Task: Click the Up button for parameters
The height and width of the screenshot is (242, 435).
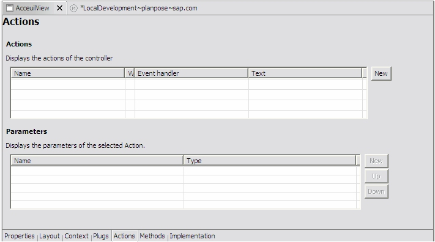Action: pos(376,176)
